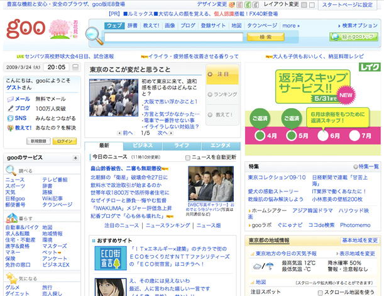This screenshot has height=296, width=384.
Task: Open the 緑のgooトップ button
Action: point(354,37)
